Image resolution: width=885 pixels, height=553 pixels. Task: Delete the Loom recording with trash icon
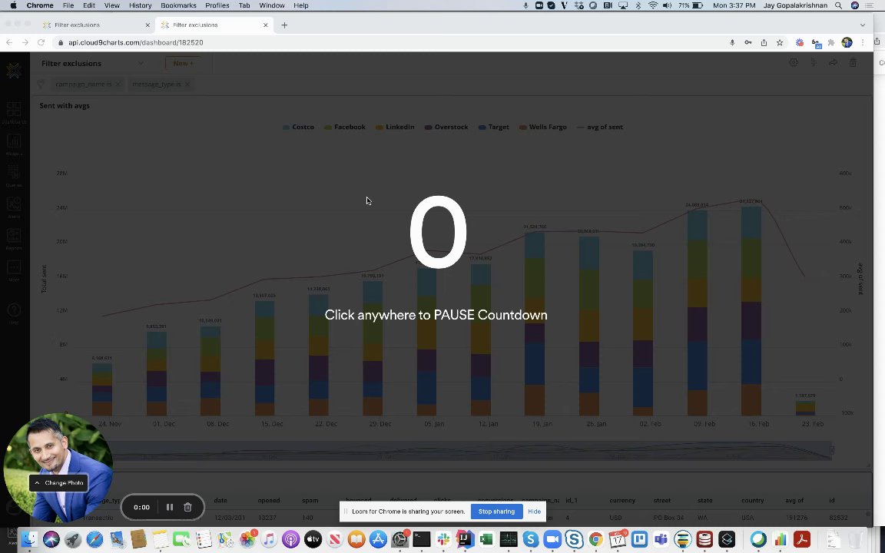tap(188, 507)
